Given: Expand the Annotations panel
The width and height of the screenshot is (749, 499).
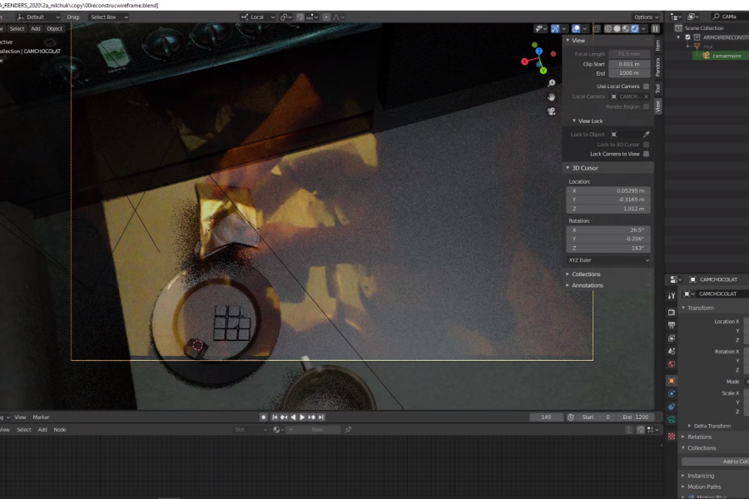Looking at the screenshot, I should (588, 285).
